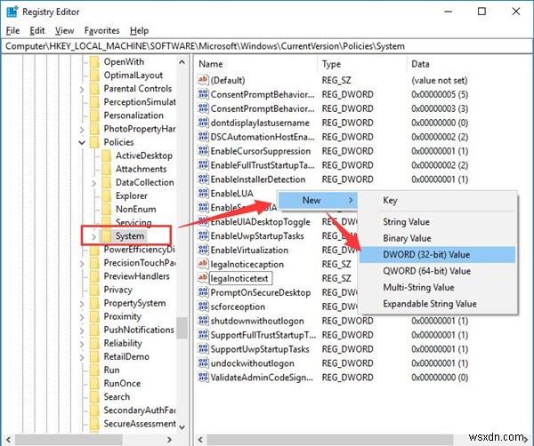Image resolution: width=534 pixels, height=446 pixels.
Task: Select the Personalization key
Action: [x=133, y=115]
